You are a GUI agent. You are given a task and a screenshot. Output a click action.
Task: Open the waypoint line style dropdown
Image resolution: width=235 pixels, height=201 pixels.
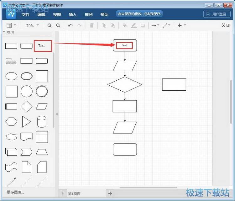166,25
